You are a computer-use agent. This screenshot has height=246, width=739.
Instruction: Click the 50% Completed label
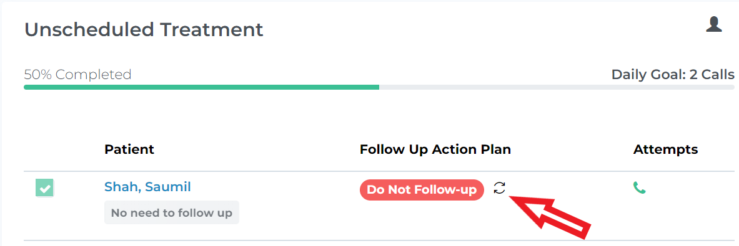[x=77, y=75]
